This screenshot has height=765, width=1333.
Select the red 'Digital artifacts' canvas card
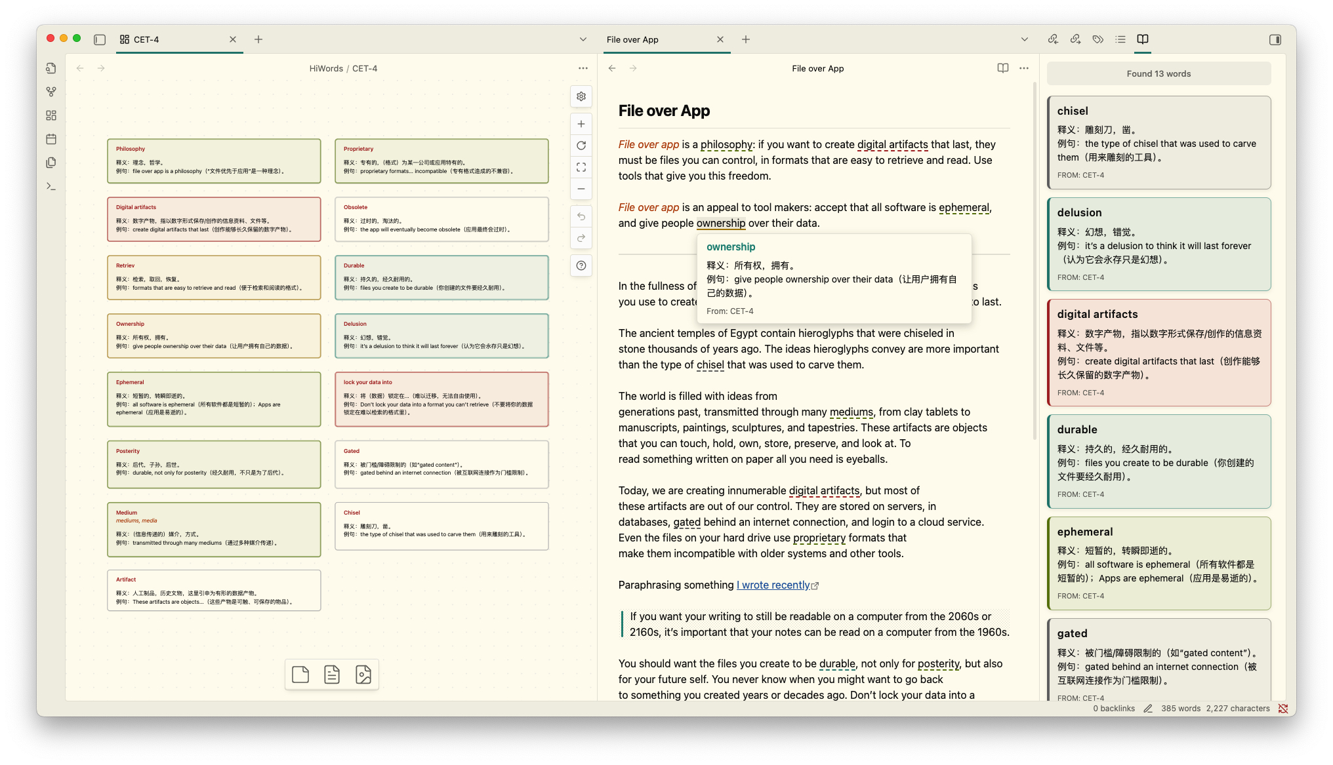[x=214, y=219]
